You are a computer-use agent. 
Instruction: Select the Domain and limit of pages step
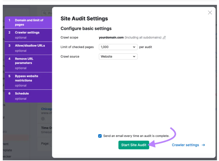click(28, 23)
